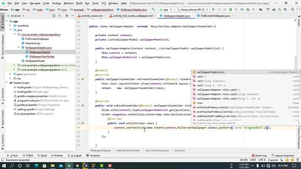
Task: Open the Profiler tool window
Action: coord(57,155)
